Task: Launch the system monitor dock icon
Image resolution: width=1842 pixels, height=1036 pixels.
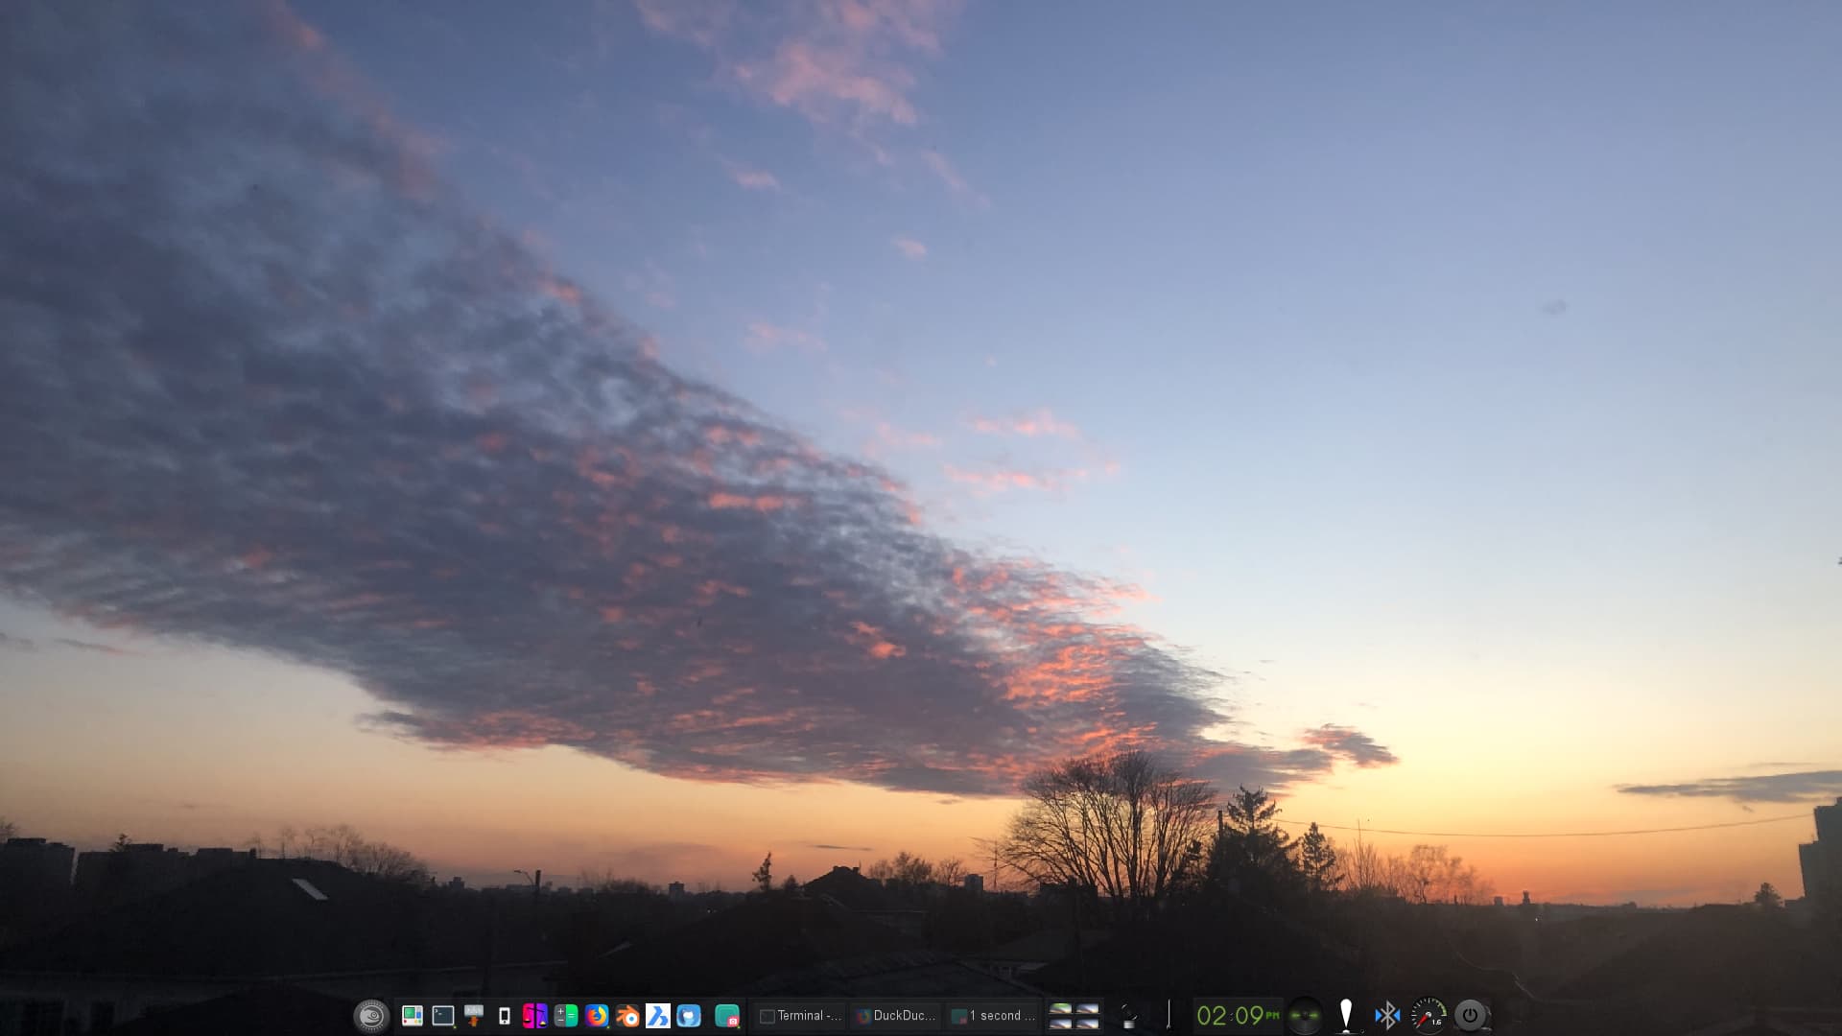Action: (x=413, y=1016)
